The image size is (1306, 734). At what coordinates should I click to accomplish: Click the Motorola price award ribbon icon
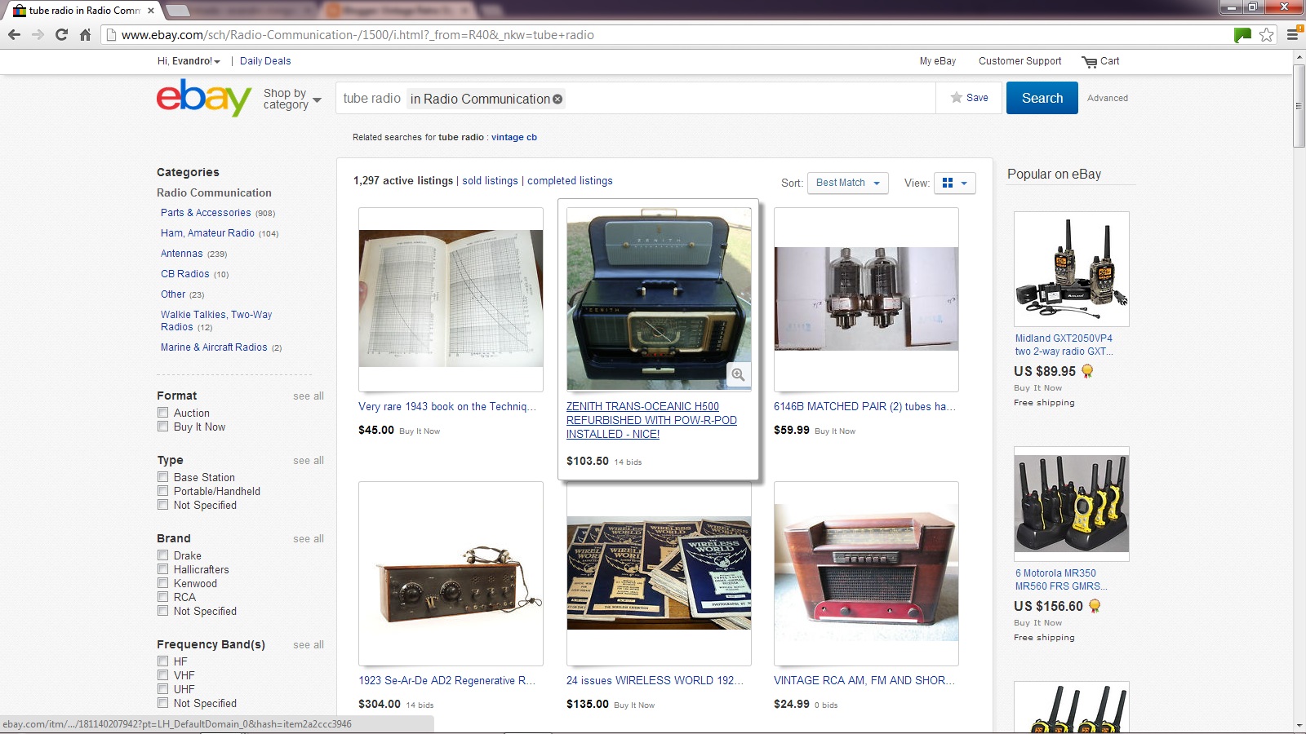coord(1095,606)
